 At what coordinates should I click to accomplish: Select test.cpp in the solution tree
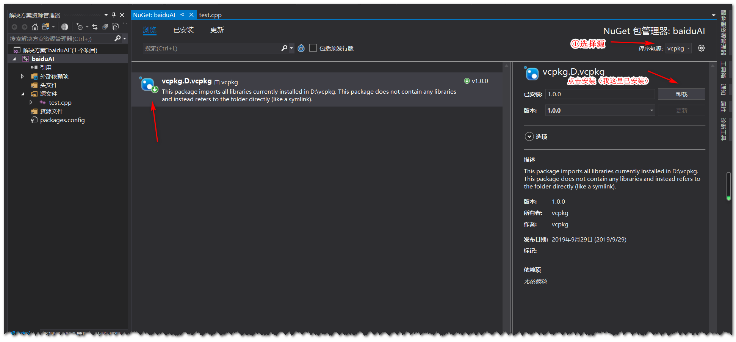point(60,102)
